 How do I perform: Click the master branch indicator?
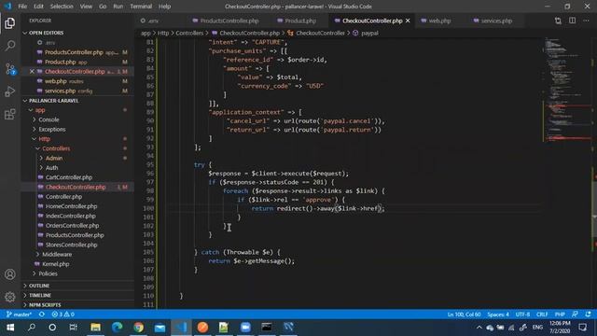[19, 315]
